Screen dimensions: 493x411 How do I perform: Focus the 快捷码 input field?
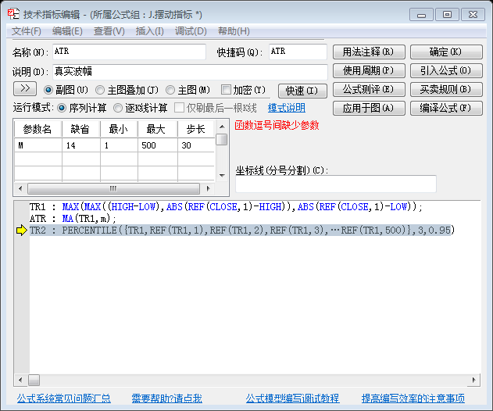coord(298,52)
